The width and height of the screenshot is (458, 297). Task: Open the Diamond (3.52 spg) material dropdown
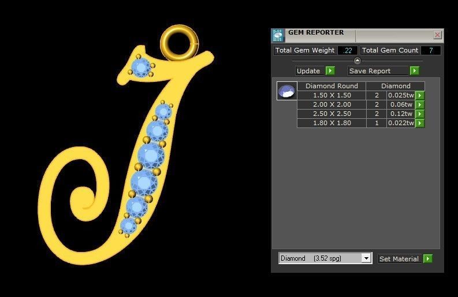coord(325,258)
